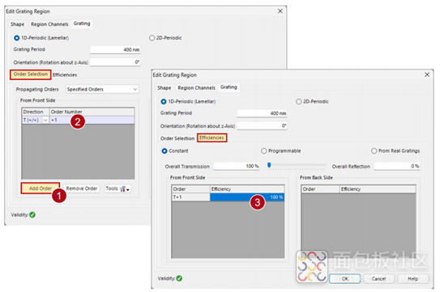Click the Add Order button
Image resolution: width=440 pixels, height=292 pixels.
(x=41, y=188)
